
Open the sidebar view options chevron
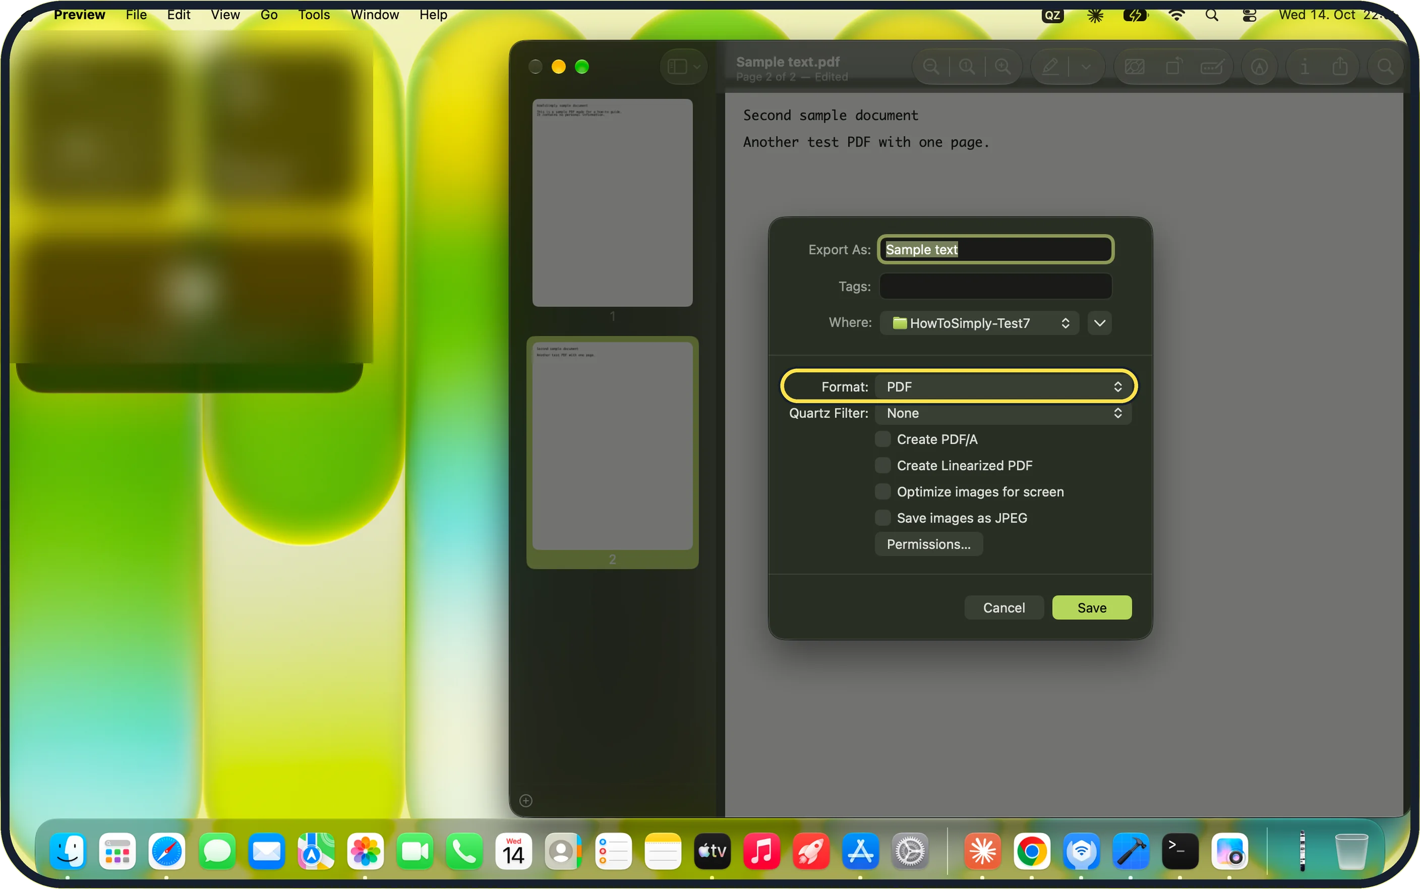[697, 67]
